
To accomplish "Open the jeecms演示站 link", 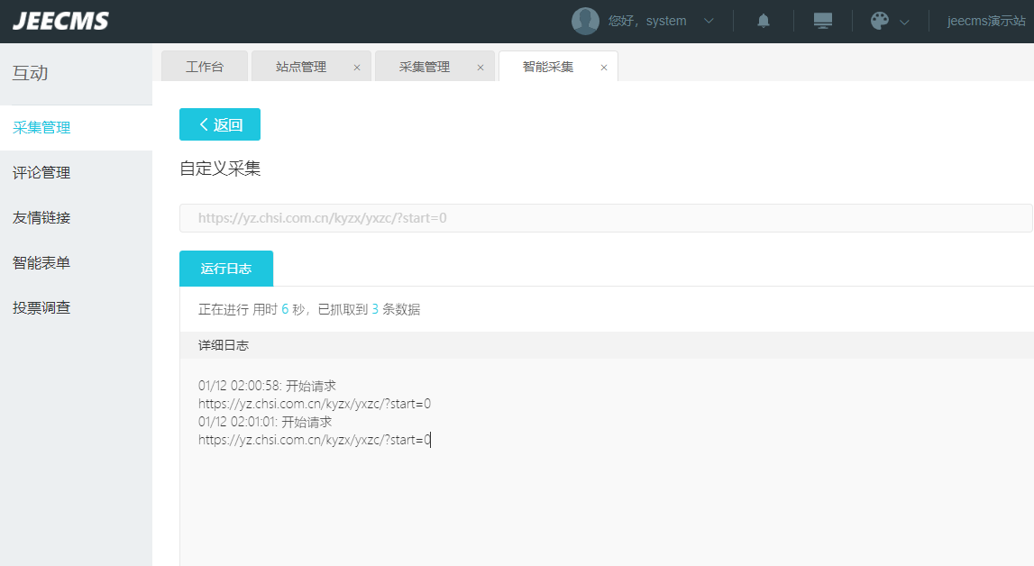I will 985,21.
